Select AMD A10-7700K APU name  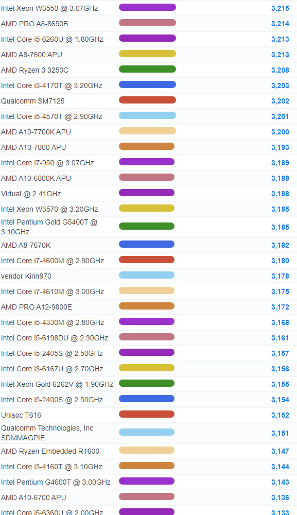coord(36,132)
